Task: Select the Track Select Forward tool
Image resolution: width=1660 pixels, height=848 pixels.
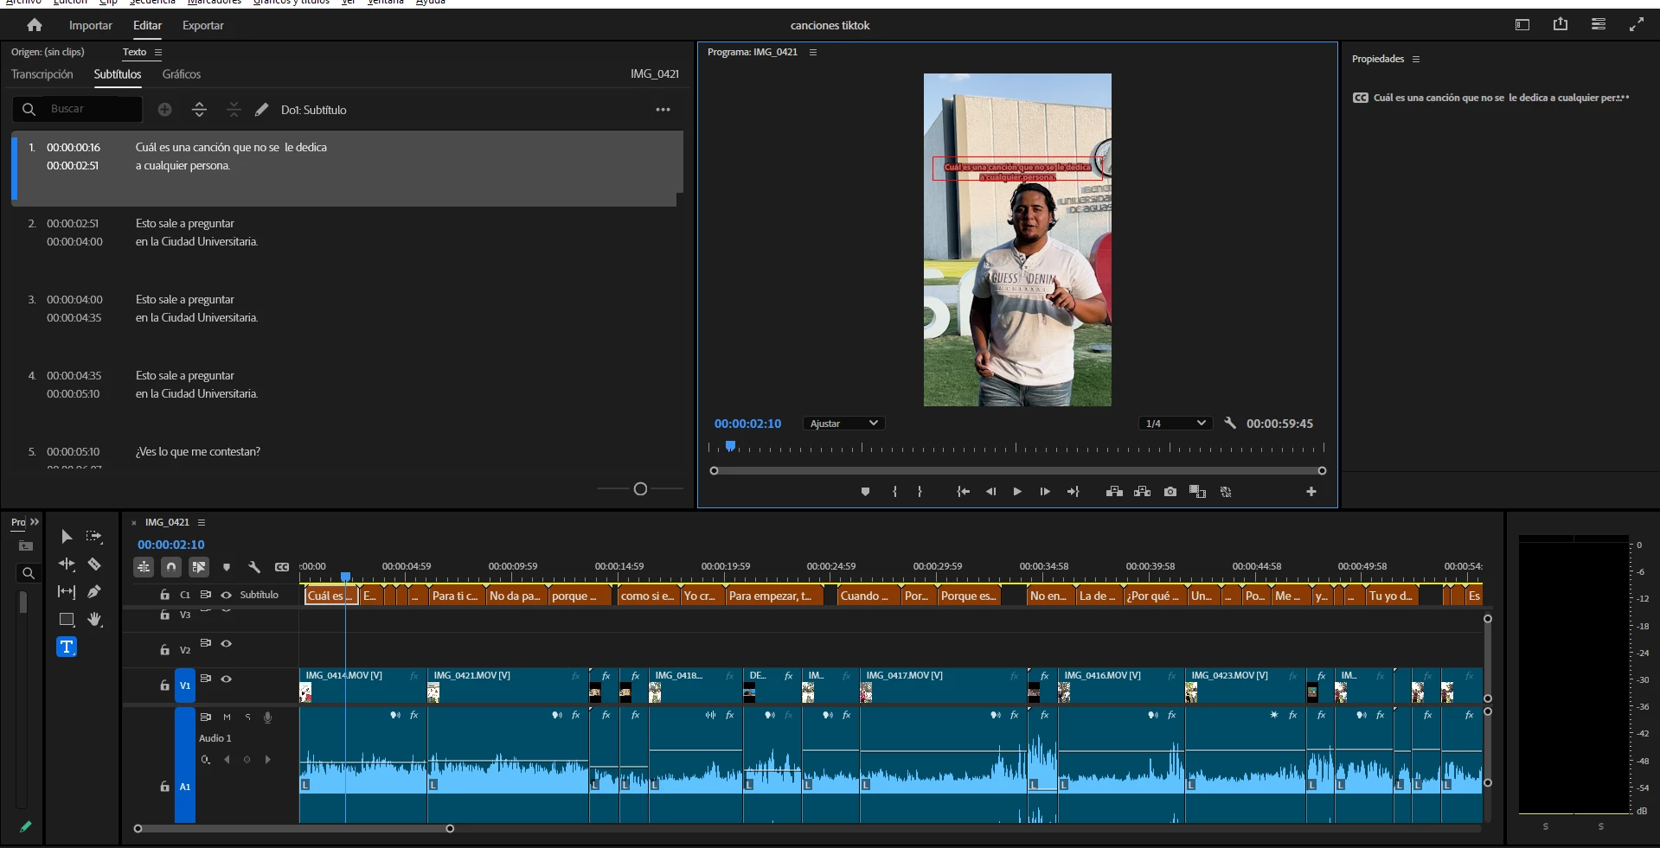Action: point(94,537)
